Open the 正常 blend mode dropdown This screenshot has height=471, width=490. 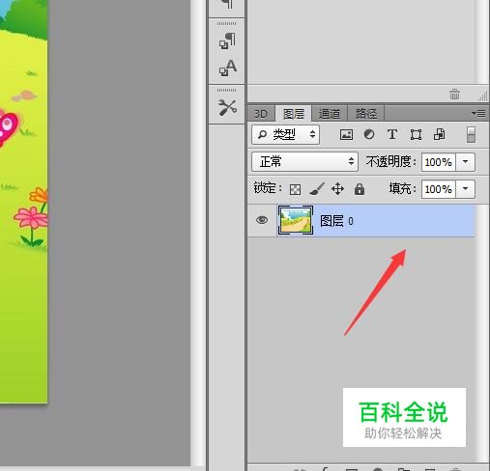[x=304, y=161]
